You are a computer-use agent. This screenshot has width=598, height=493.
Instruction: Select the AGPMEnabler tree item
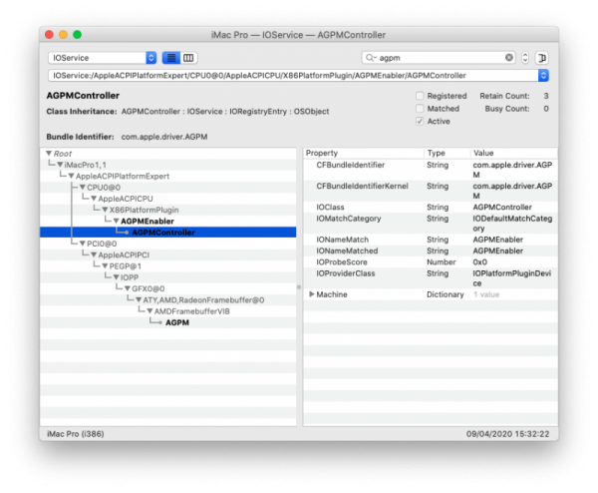(148, 222)
